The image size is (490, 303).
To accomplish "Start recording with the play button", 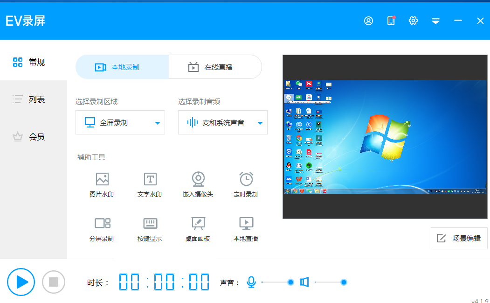I will tap(21, 282).
